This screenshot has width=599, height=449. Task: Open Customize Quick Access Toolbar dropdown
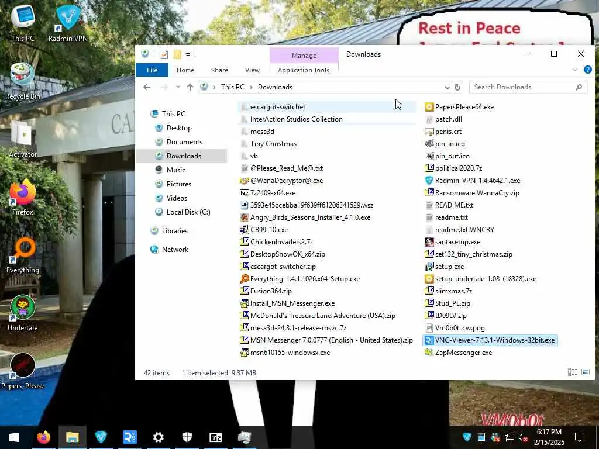[188, 54]
